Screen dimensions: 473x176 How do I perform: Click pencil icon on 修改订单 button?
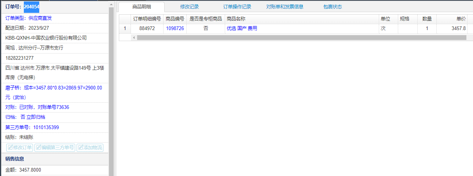tap(10, 148)
